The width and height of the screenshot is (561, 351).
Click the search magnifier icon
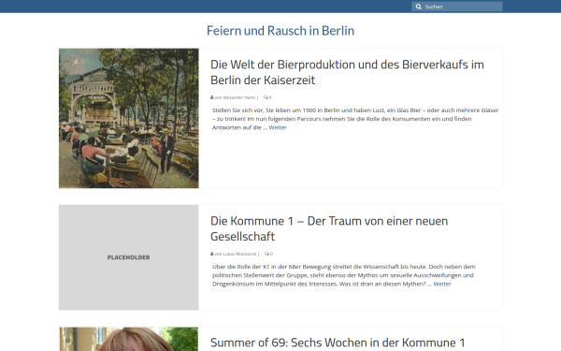pos(418,7)
